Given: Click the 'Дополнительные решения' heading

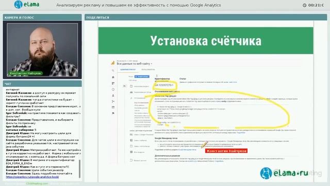Looking at the screenshot, I should click(x=167, y=156).
